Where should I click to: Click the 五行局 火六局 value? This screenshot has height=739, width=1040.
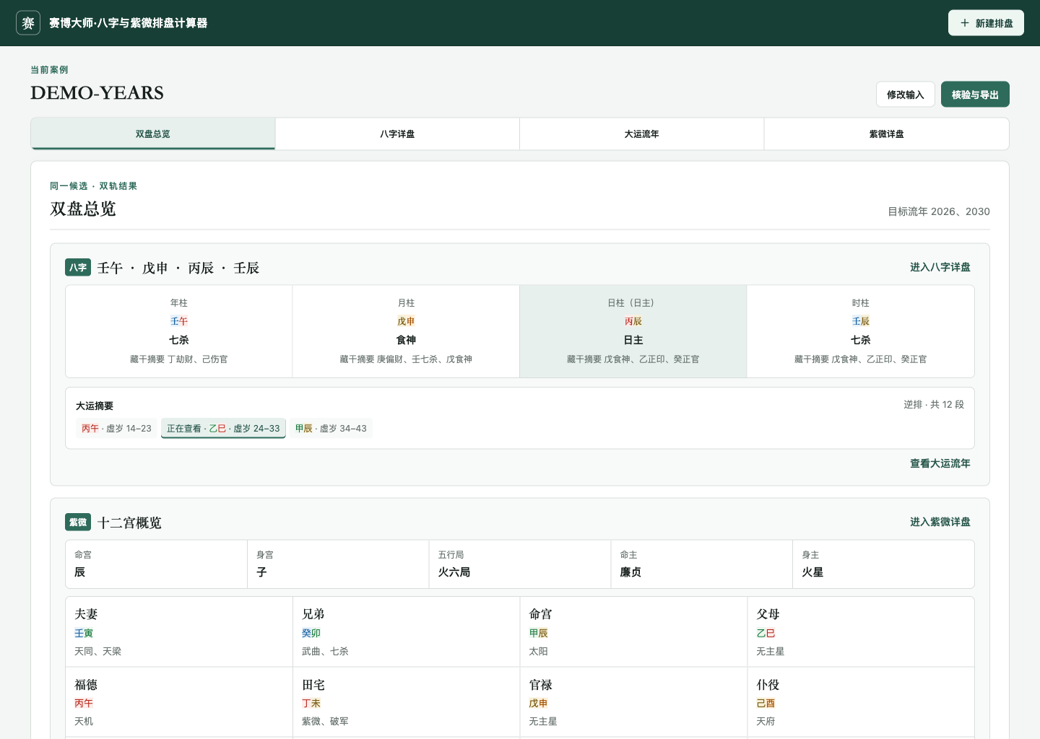click(x=454, y=572)
